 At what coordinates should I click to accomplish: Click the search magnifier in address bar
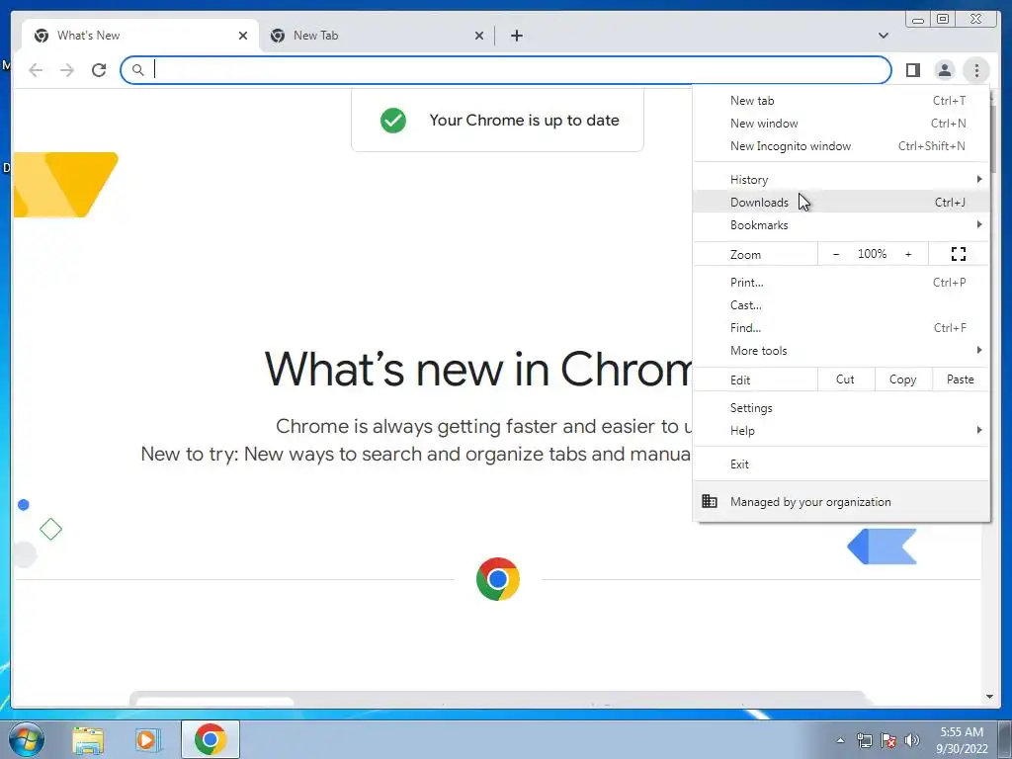tap(138, 70)
